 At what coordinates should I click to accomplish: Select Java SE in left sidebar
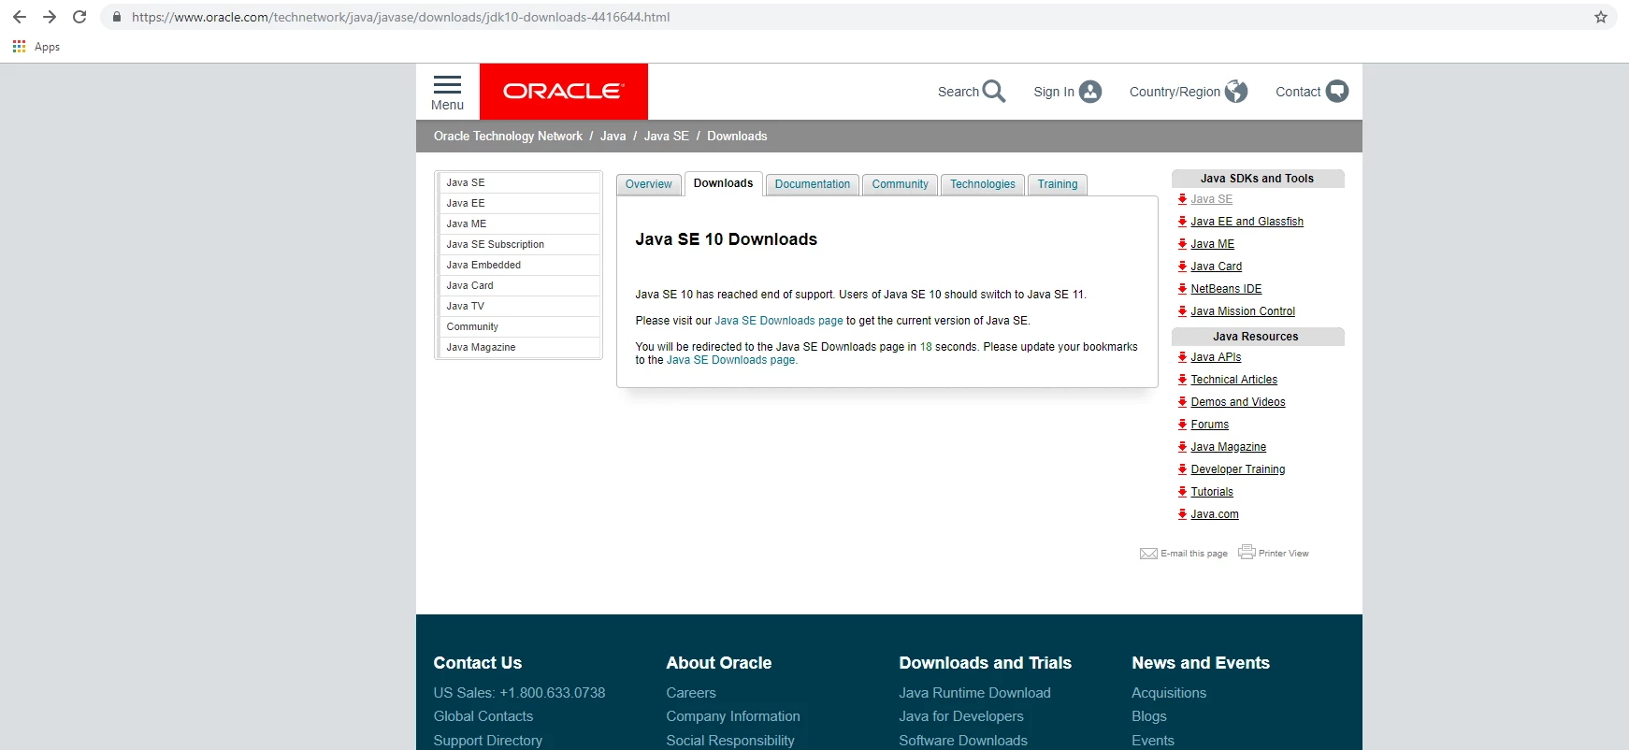(519, 182)
